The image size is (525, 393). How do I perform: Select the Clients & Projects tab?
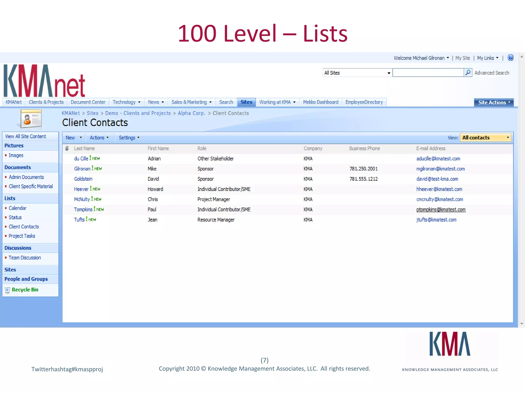tap(46, 102)
